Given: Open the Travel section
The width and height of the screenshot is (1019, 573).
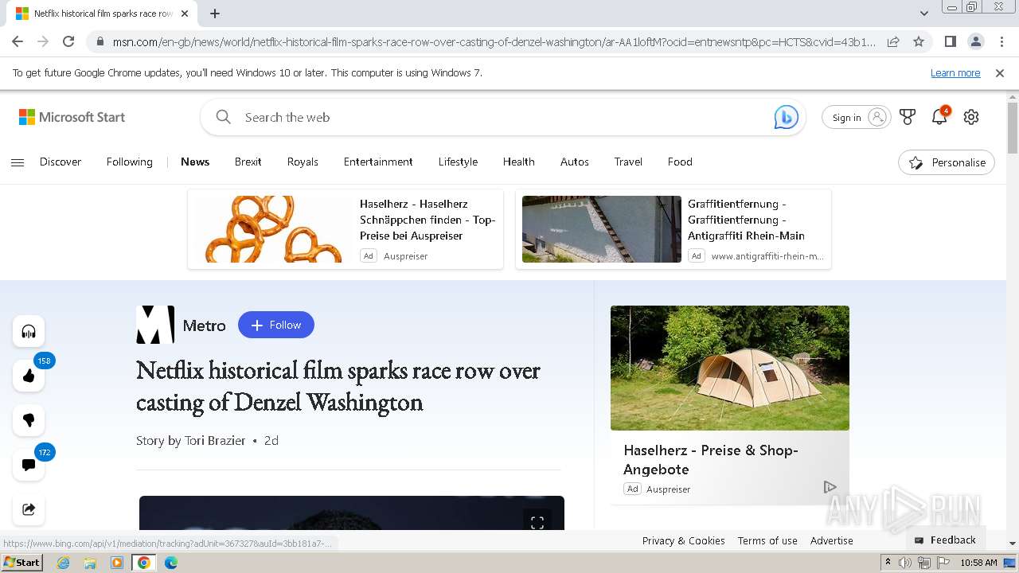Looking at the screenshot, I should pyautogui.click(x=628, y=162).
